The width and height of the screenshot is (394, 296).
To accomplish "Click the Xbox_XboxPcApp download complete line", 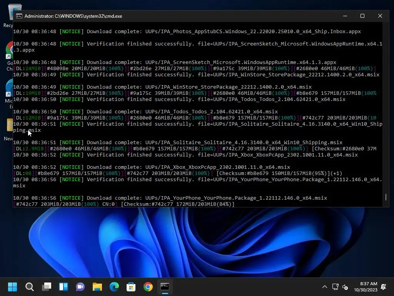I will point(152,167).
